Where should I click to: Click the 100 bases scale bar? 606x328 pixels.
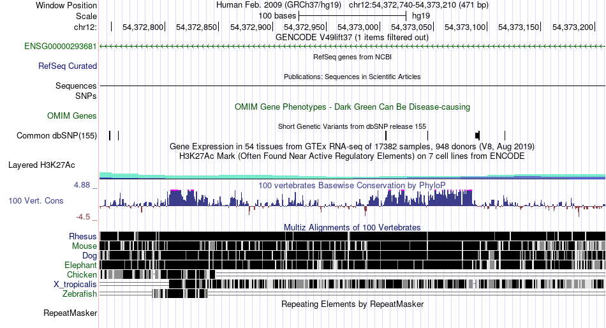tap(352, 16)
